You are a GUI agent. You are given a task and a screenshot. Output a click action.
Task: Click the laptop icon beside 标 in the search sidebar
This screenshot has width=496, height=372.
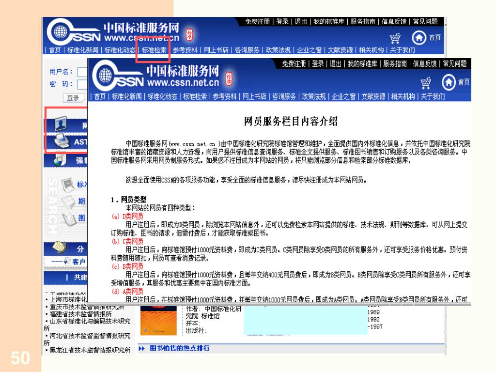68,185
